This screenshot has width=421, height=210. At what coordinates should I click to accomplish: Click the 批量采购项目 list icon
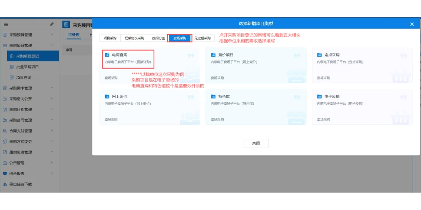click(12, 67)
